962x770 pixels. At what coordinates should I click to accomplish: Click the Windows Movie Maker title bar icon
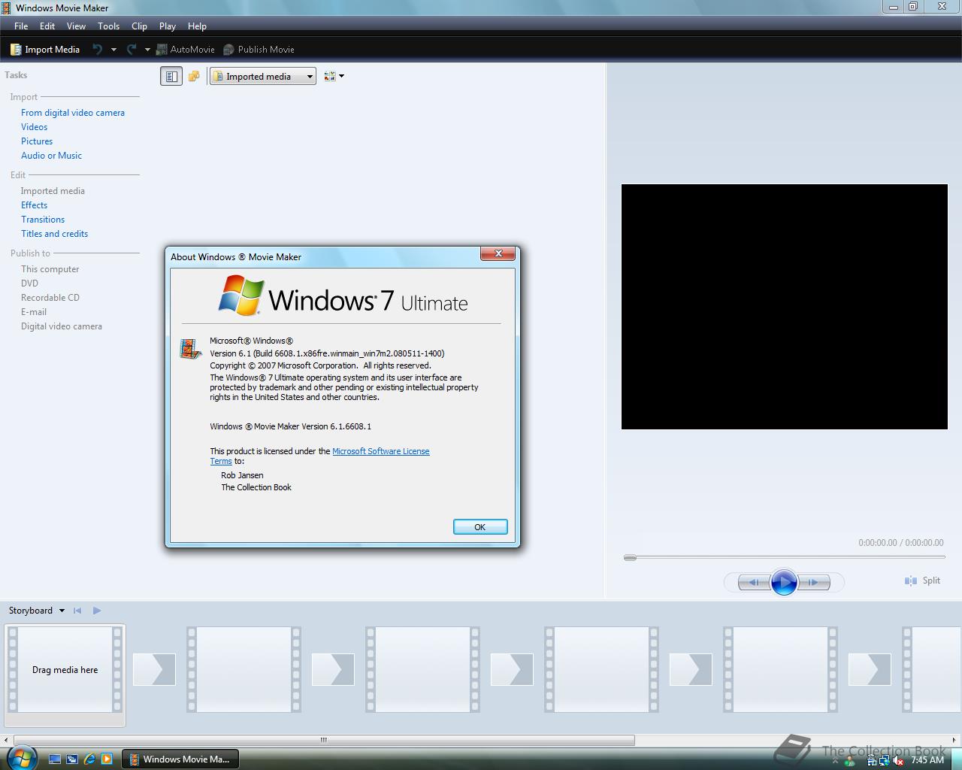tap(7, 8)
